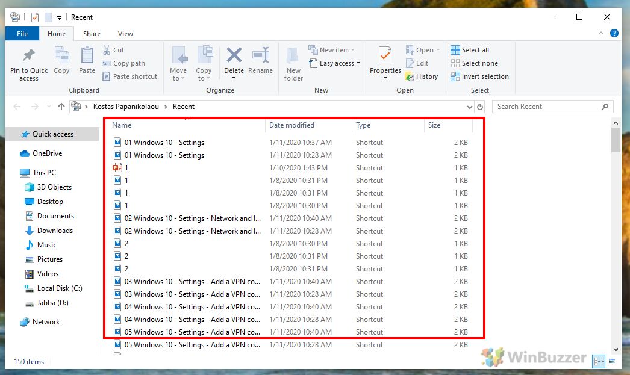Open the View ribbon tab
This screenshot has height=375, width=630.
(125, 34)
